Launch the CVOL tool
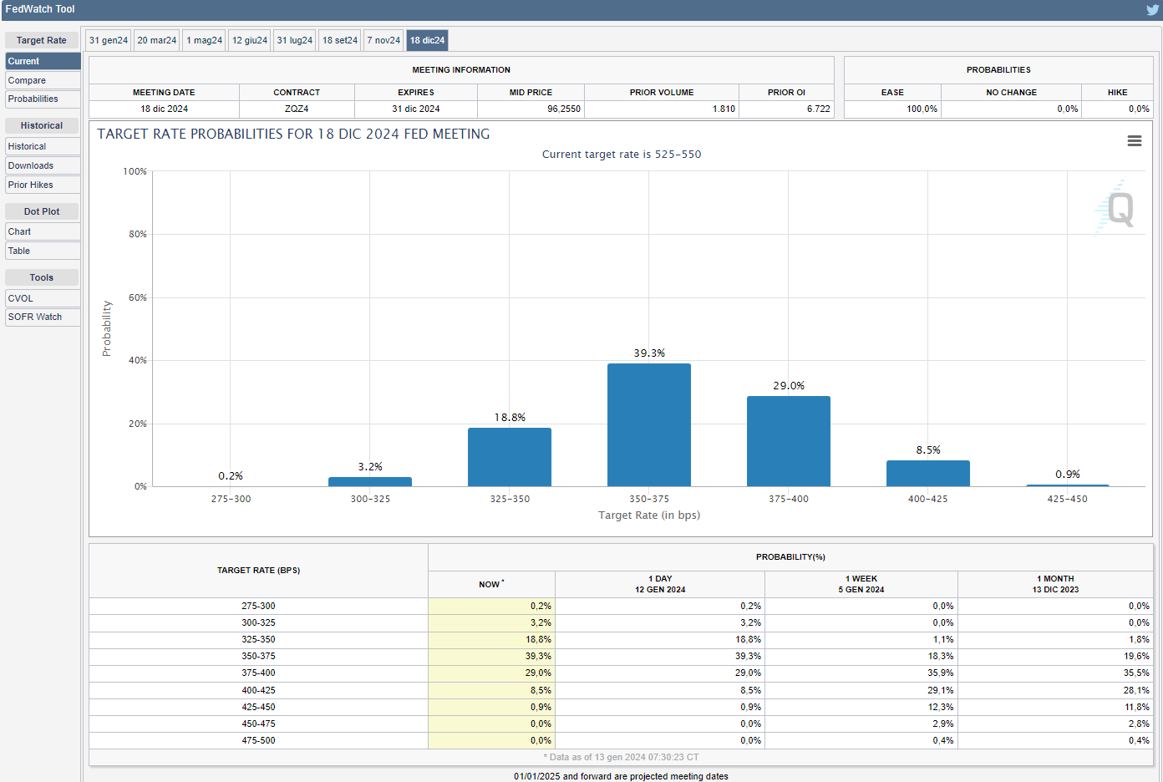 click(43, 298)
